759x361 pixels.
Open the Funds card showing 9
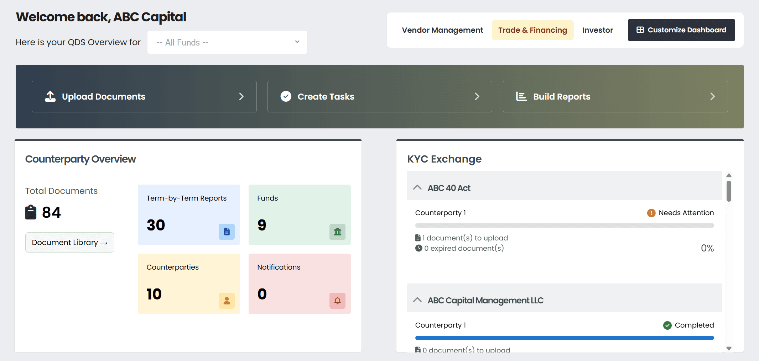[300, 215]
